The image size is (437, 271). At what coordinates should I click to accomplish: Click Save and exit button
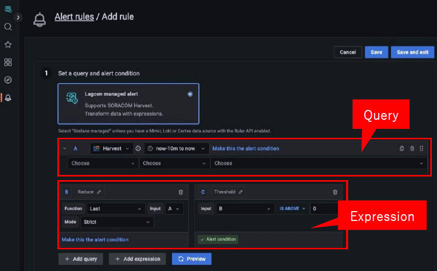tap(413, 52)
